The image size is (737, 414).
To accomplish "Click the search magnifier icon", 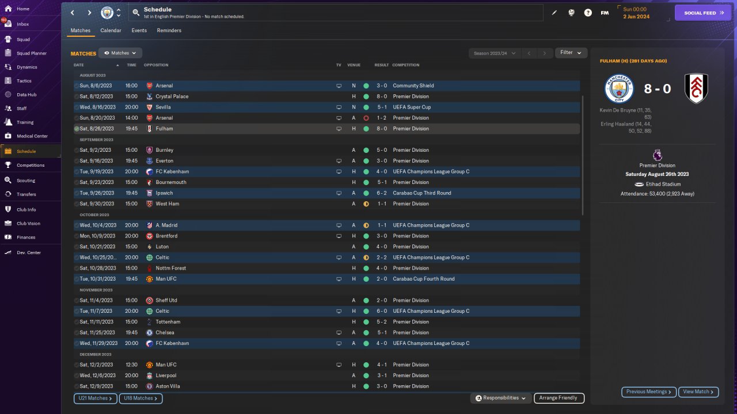I will [135, 12].
